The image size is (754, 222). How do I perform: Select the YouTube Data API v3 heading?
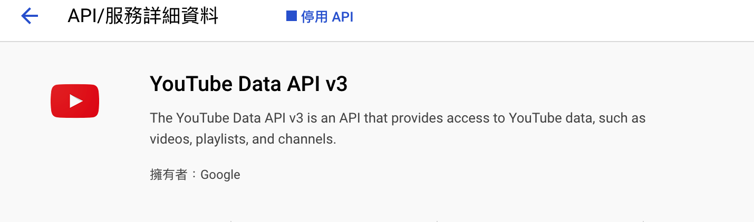coord(249,84)
